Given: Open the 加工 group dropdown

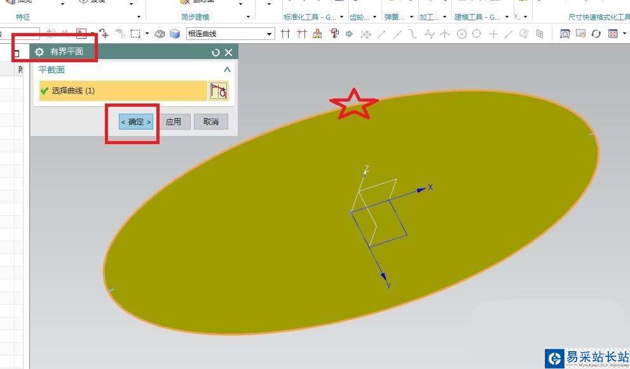Looking at the screenshot, I should (x=444, y=17).
